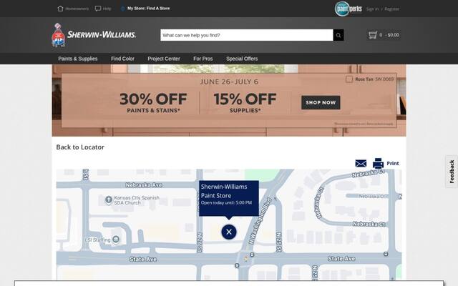Screen dimensions: 458x286
Task: Close the map store info popup
Action: [x=229, y=232]
